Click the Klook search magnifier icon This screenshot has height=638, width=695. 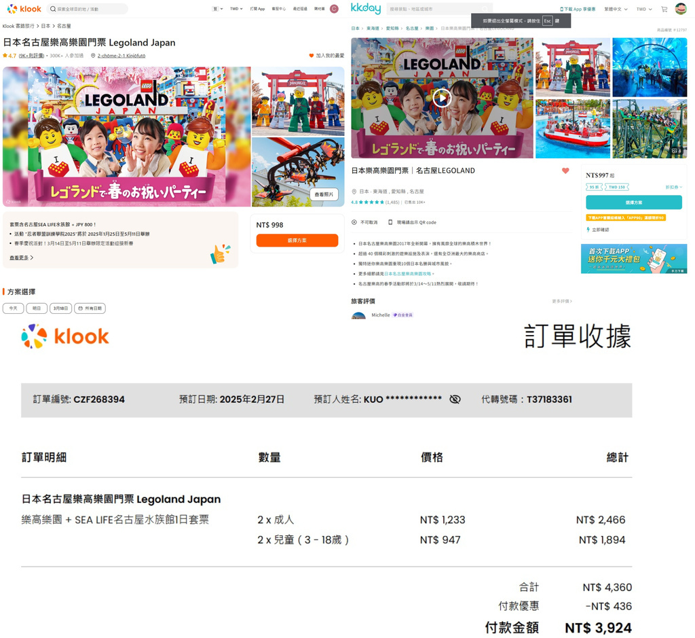(53, 9)
